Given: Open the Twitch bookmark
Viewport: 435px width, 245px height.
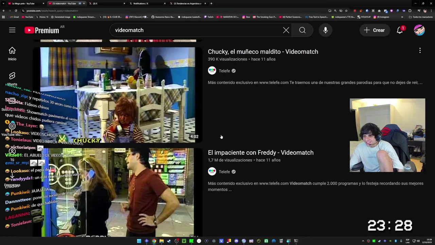Looking at the screenshot, I should click(x=209, y=17).
